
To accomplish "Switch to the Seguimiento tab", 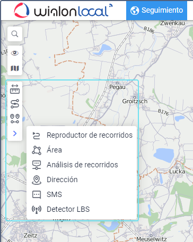I will (x=156, y=11).
